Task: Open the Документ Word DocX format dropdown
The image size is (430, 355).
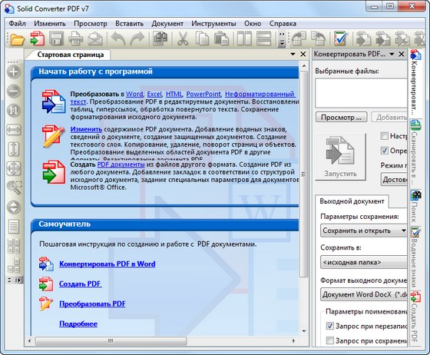Action: click(x=364, y=294)
